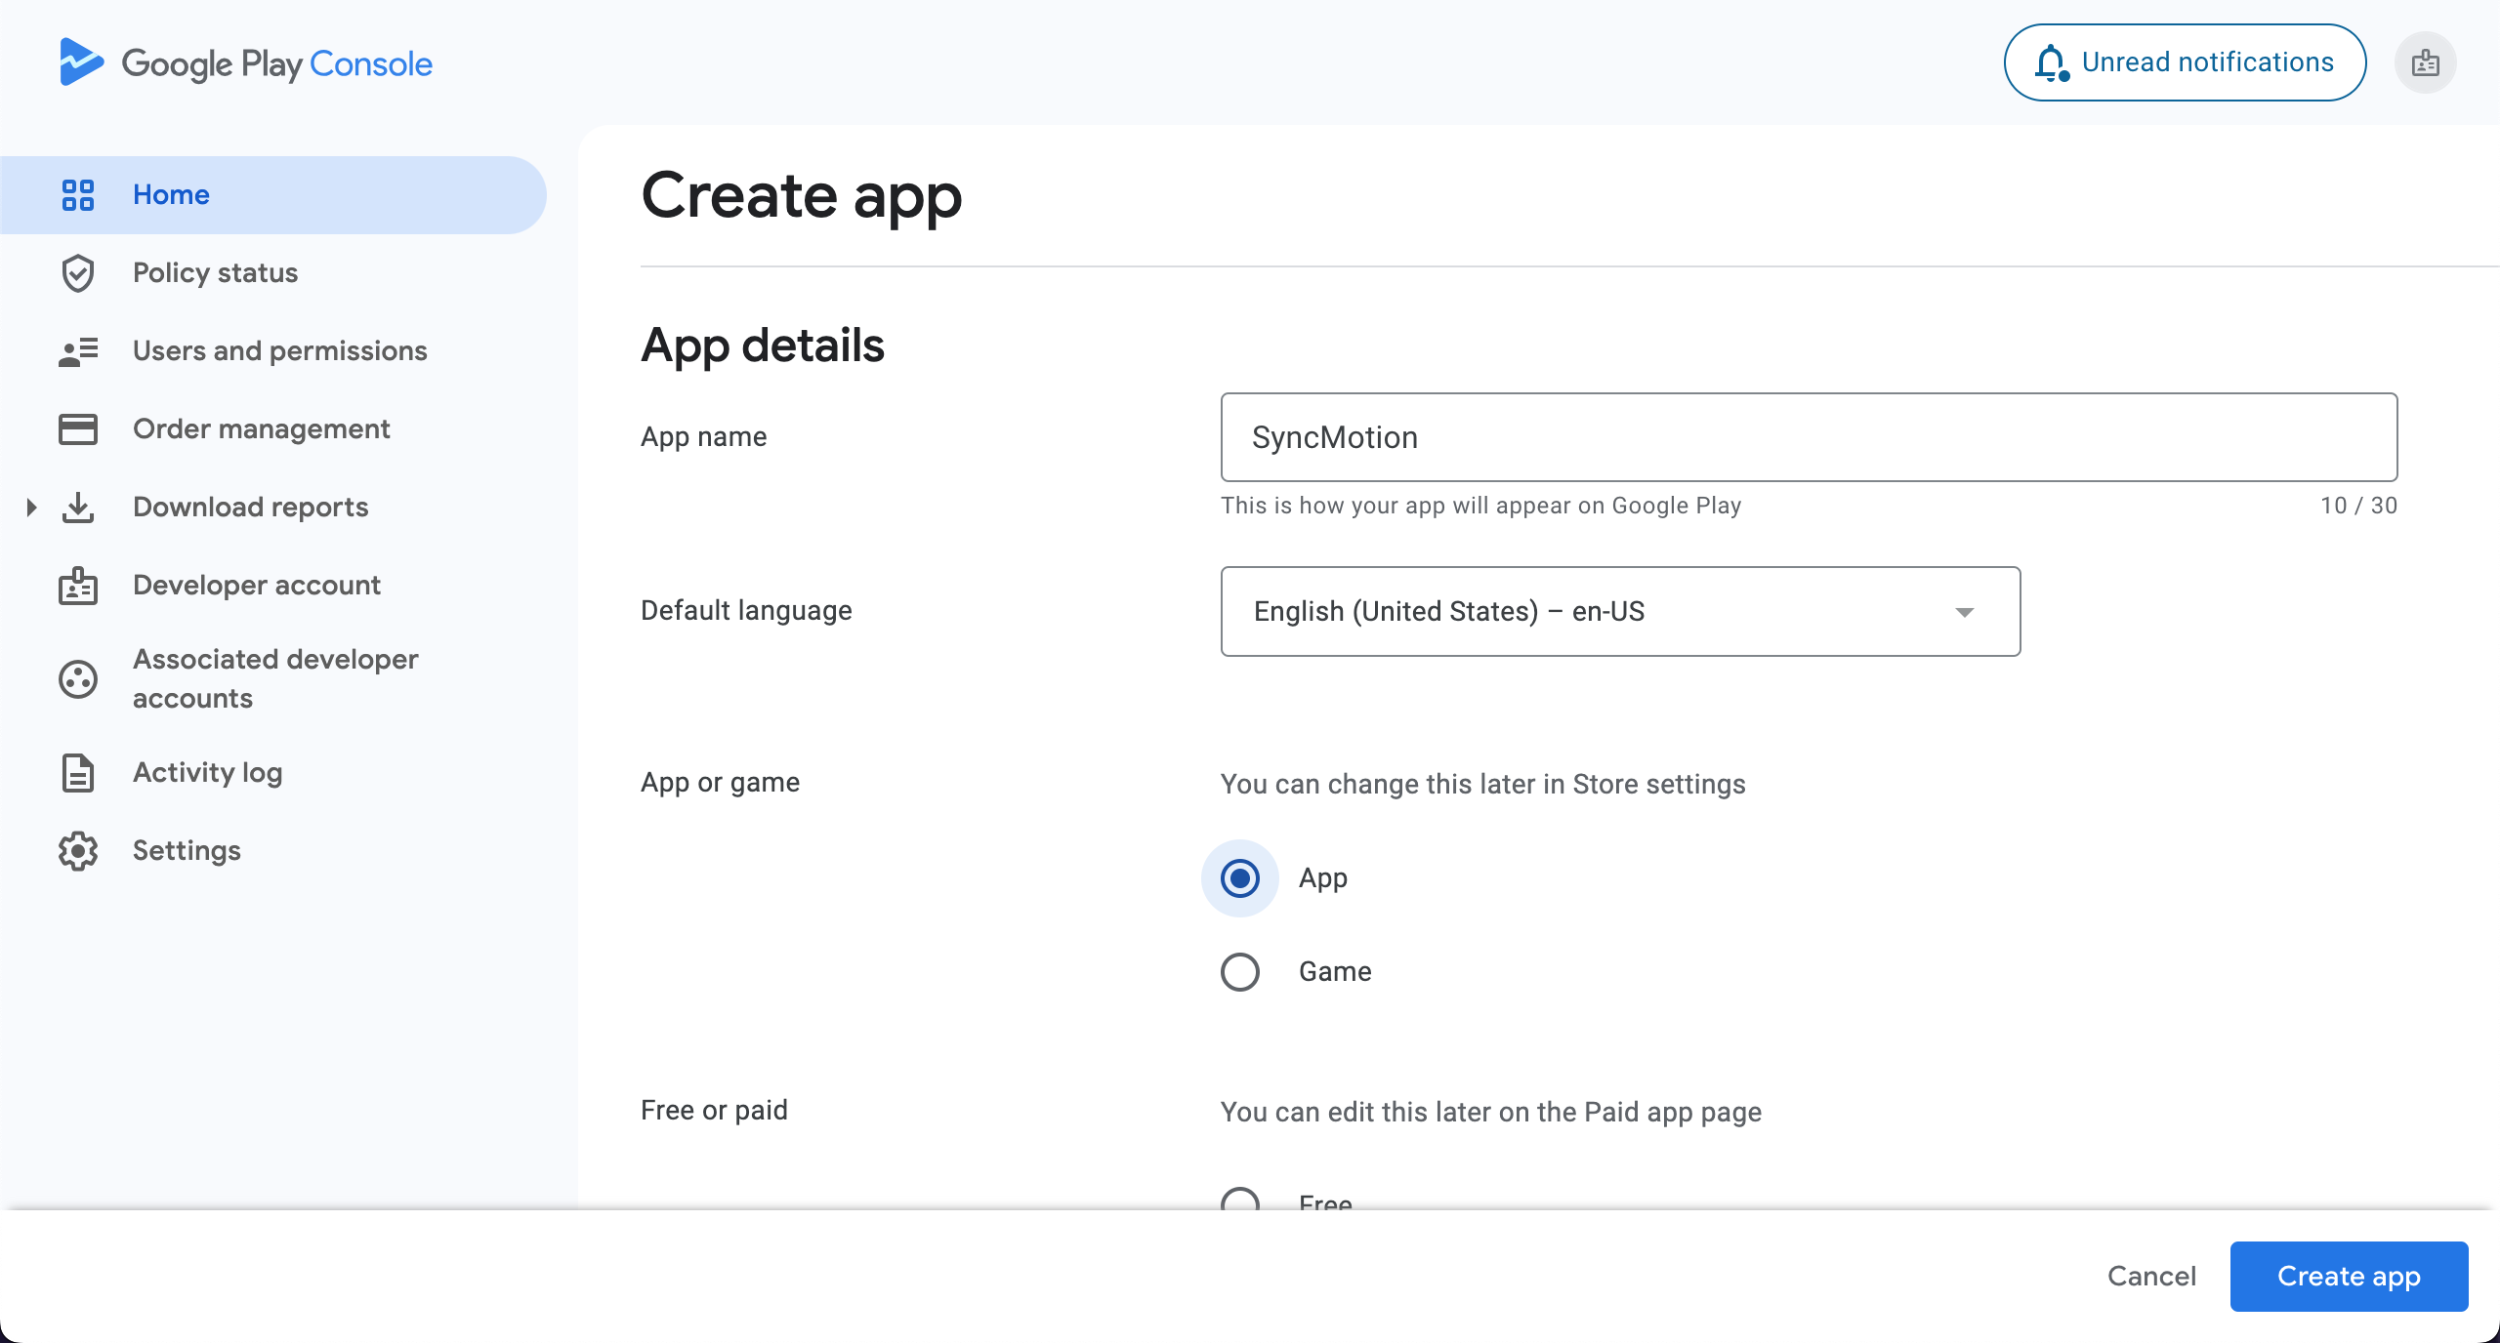Image resolution: width=2500 pixels, height=1343 pixels.
Task: Click the Developer account badge icon
Action: (78, 586)
